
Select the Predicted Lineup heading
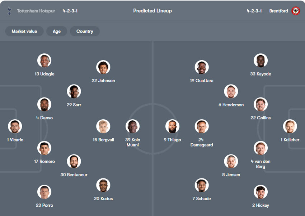152,11
